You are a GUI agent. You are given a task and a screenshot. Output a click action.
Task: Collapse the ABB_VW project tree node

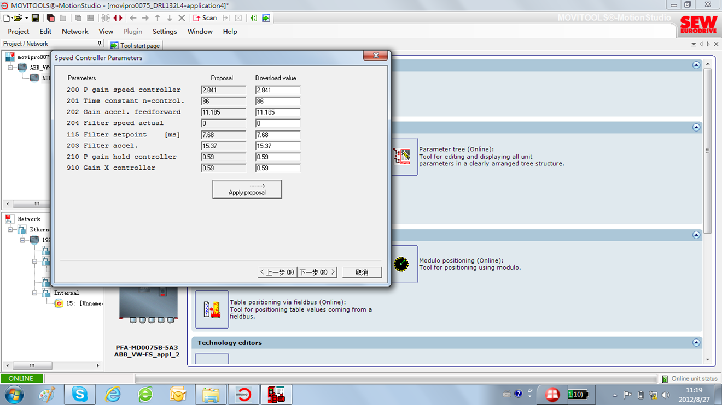click(x=10, y=68)
